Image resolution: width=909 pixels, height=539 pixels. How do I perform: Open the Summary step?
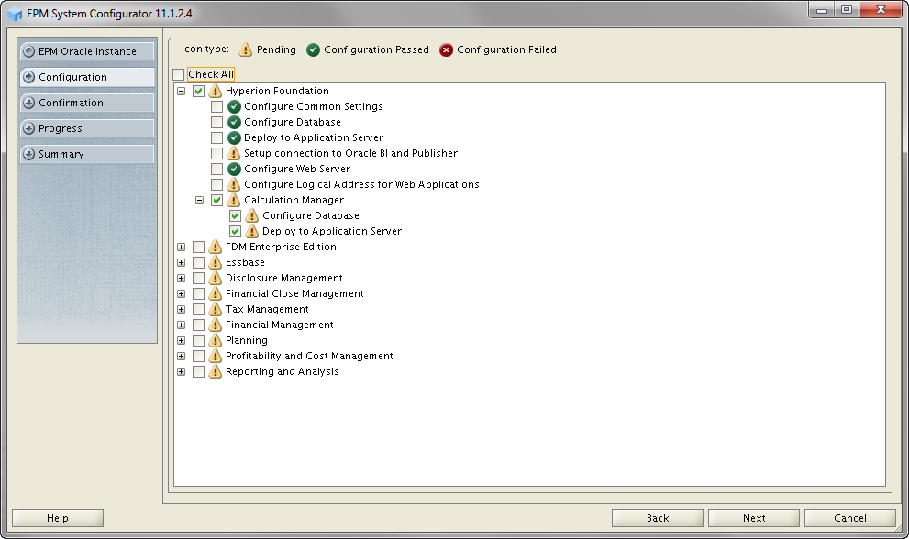(87, 154)
